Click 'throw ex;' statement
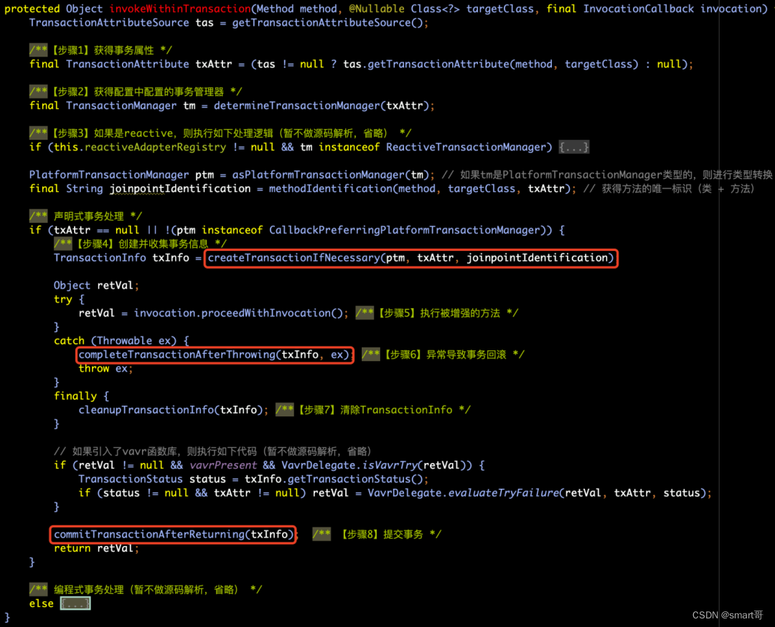This screenshot has width=775, height=627. 105,368
